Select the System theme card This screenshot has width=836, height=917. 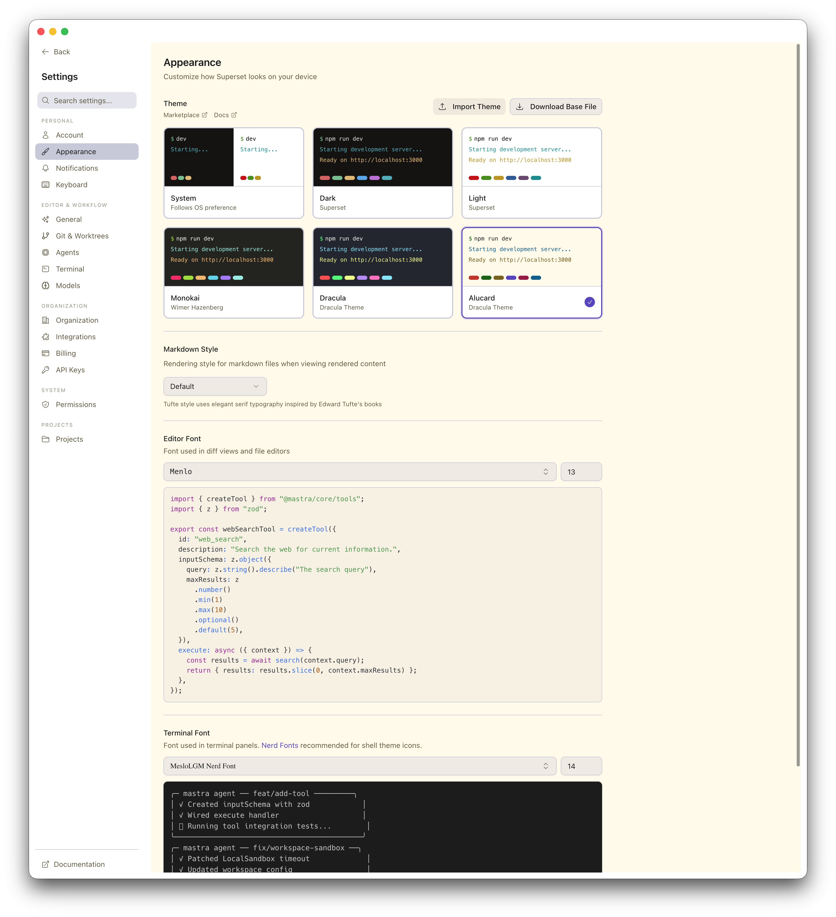click(x=234, y=173)
